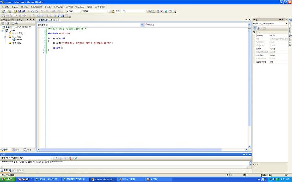Switch to the Solution Explorer bottom tab

(6, 150)
